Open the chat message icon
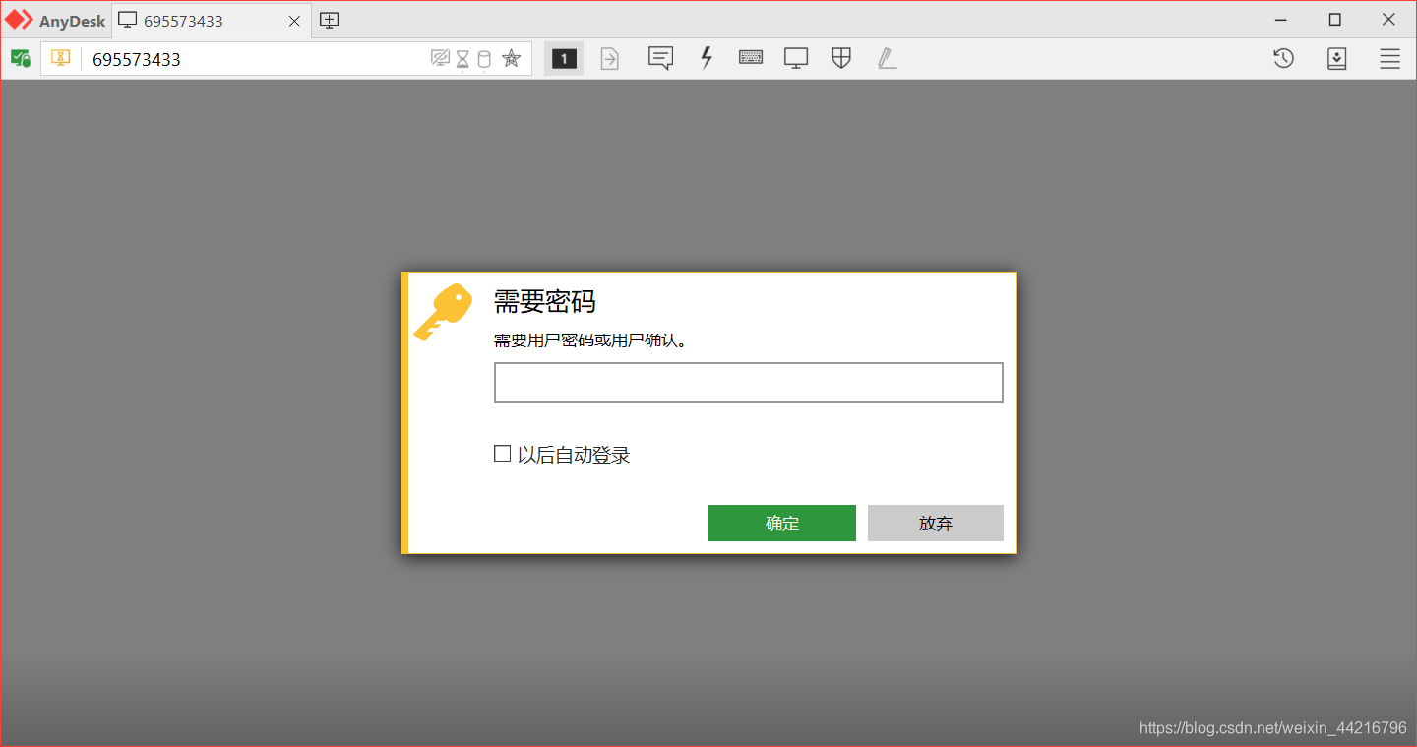This screenshot has height=747, width=1417. (x=660, y=58)
